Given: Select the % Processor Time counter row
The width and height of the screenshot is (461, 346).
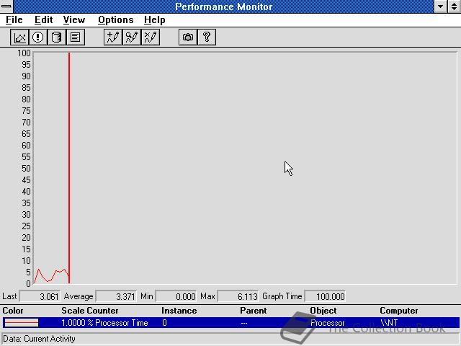Looking at the screenshot, I should (x=230, y=323).
